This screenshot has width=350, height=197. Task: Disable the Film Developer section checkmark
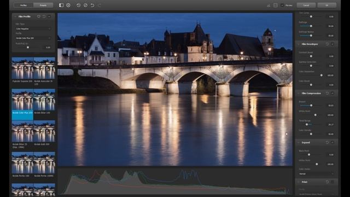(332, 44)
